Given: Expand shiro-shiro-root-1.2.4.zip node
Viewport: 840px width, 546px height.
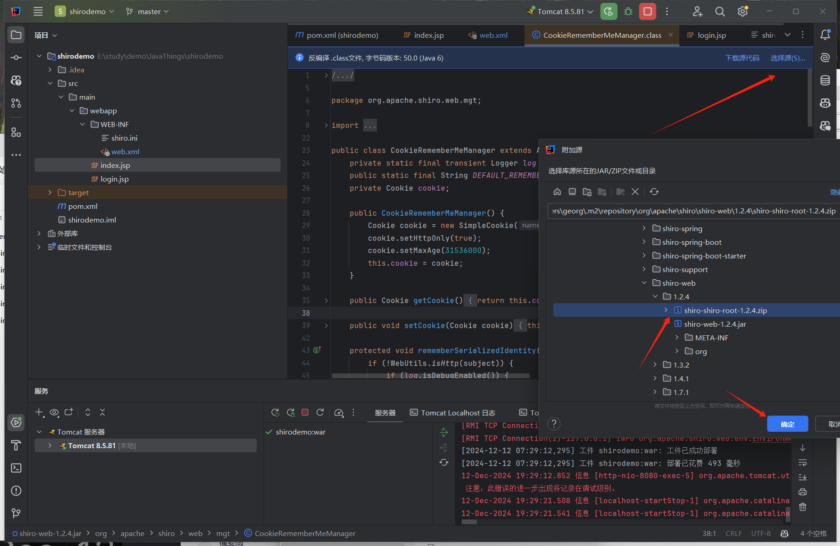Looking at the screenshot, I should pos(666,310).
